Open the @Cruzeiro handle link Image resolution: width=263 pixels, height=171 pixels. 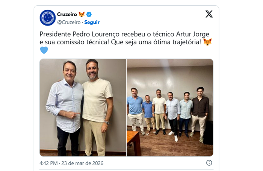69,22
